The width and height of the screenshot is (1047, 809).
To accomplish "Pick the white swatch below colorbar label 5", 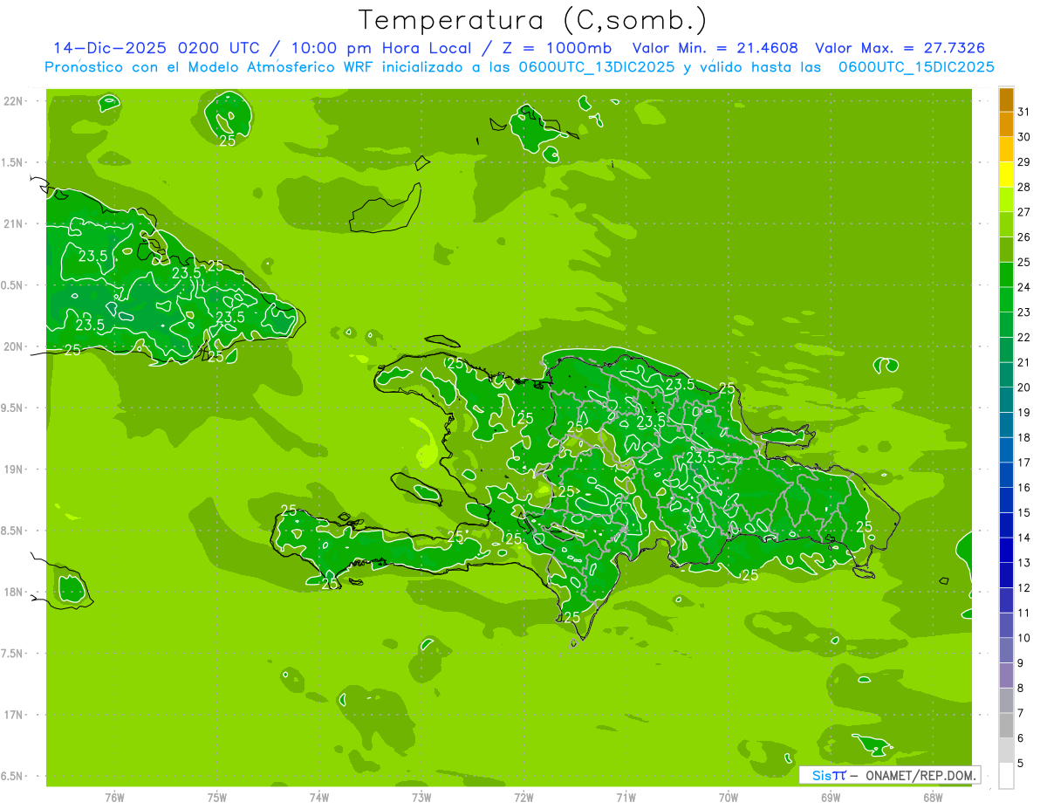I will click(1006, 776).
